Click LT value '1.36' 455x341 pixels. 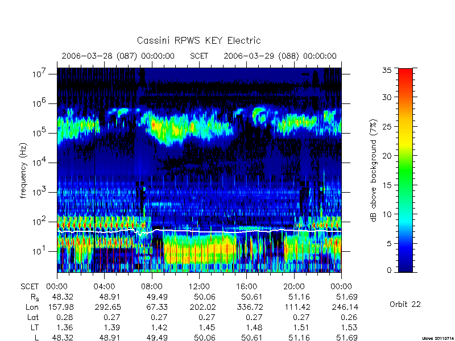(65, 327)
